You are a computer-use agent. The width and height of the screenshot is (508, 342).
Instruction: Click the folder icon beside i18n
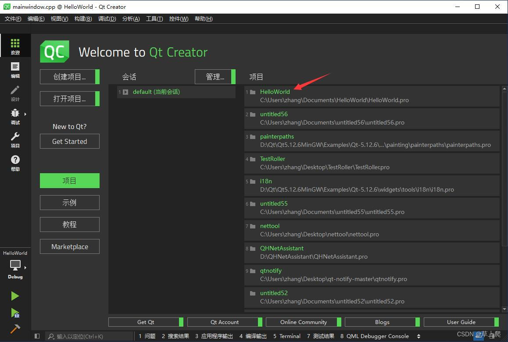253,182
